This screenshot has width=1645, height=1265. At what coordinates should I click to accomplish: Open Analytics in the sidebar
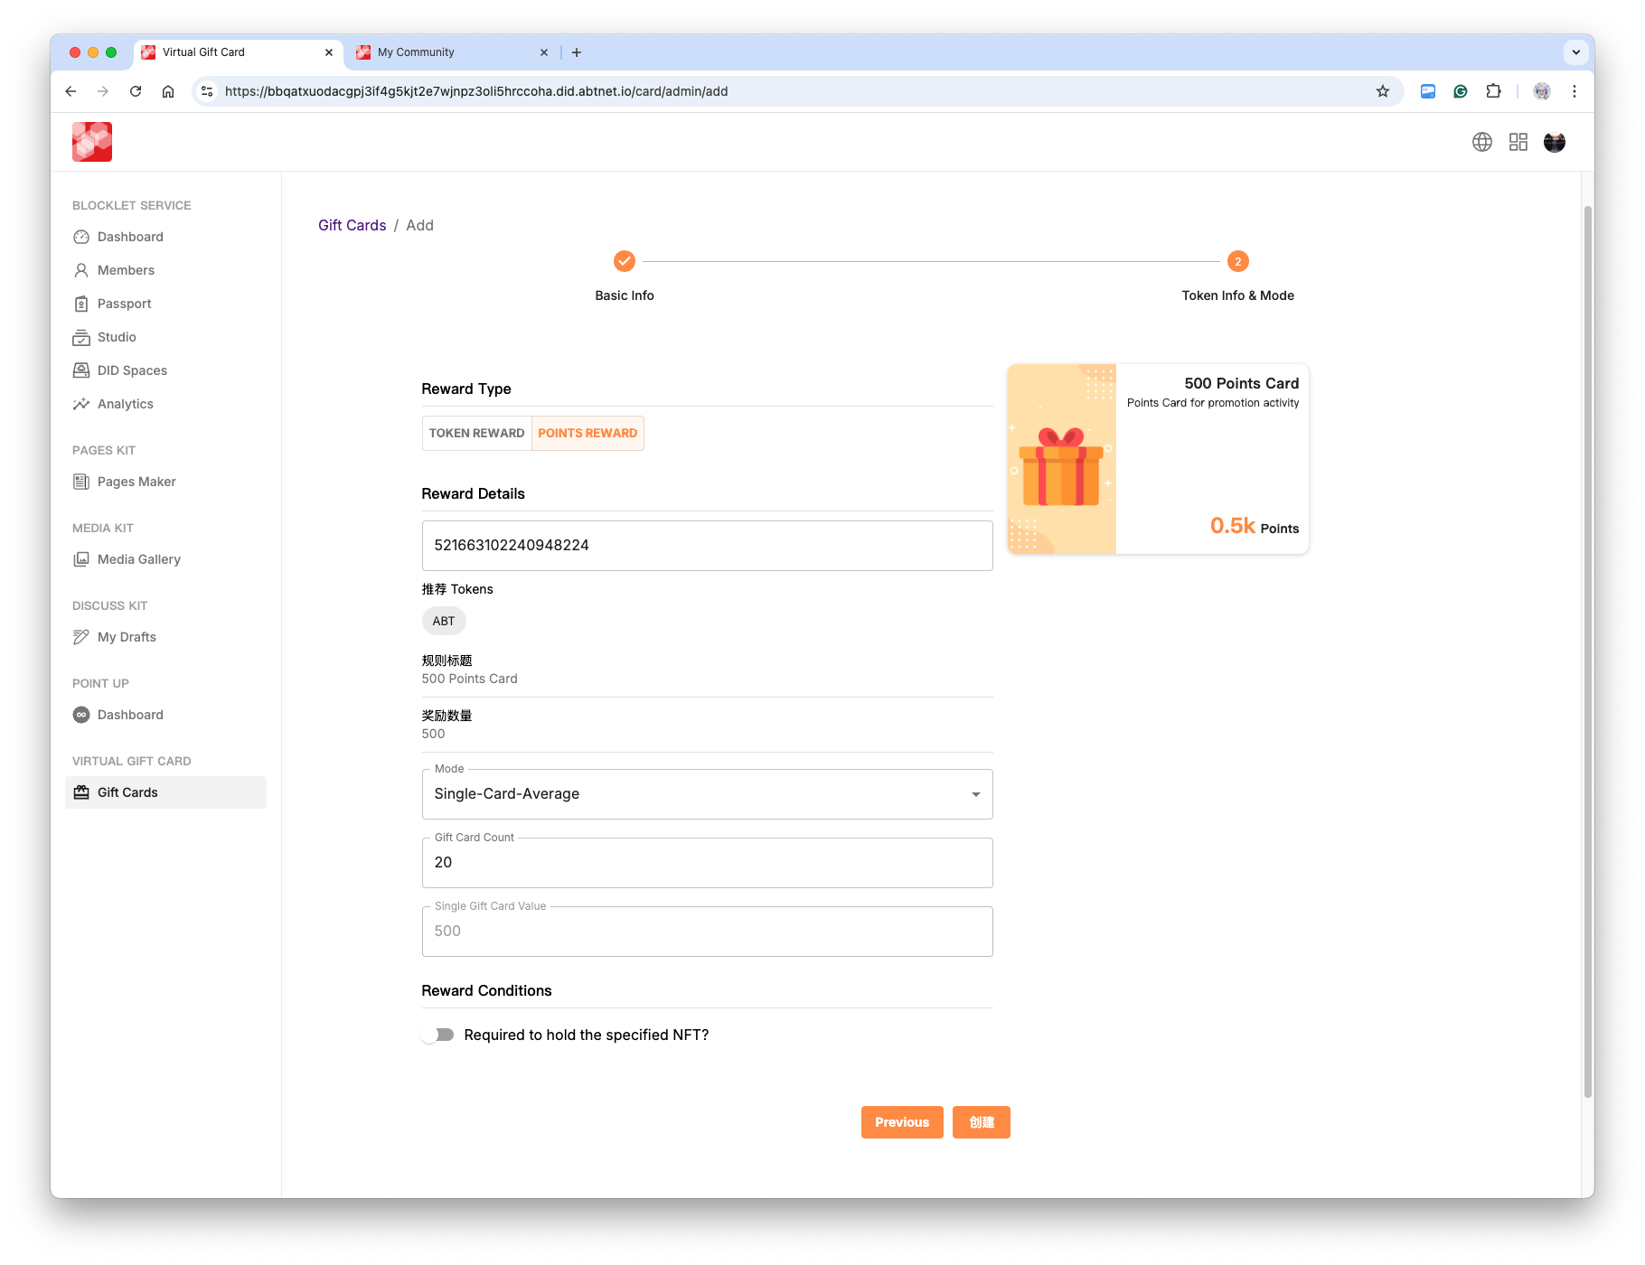point(125,404)
